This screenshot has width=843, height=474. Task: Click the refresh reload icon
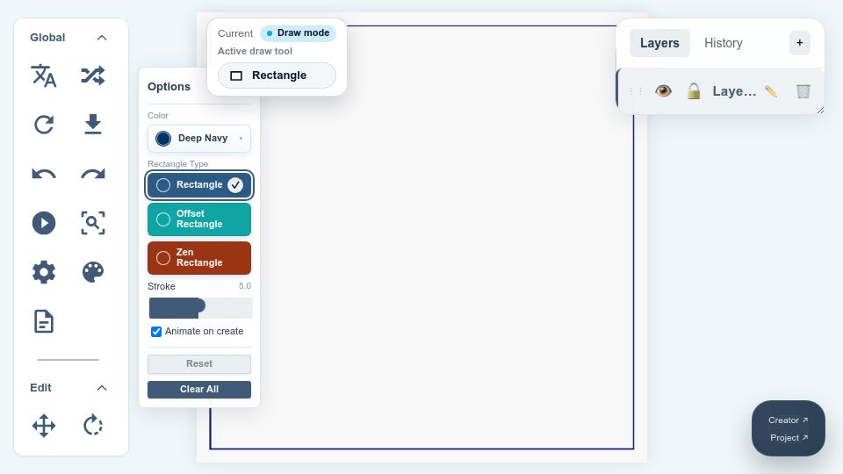[x=44, y=125]
